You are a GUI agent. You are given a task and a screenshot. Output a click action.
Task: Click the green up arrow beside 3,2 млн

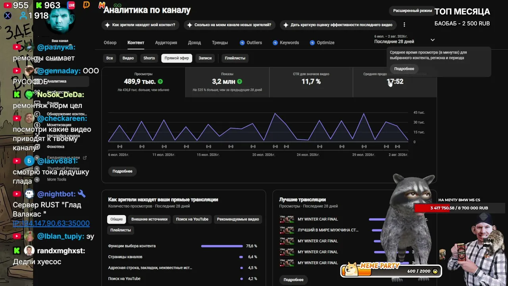coord(240,81)
